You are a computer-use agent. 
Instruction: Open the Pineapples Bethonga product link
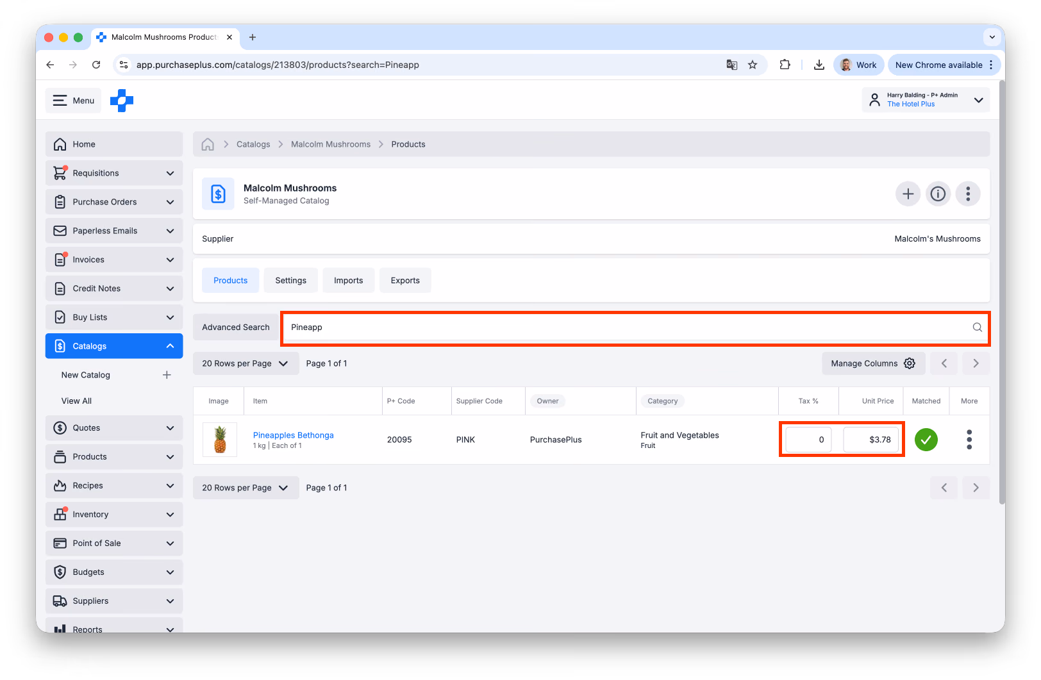[294, 435]
